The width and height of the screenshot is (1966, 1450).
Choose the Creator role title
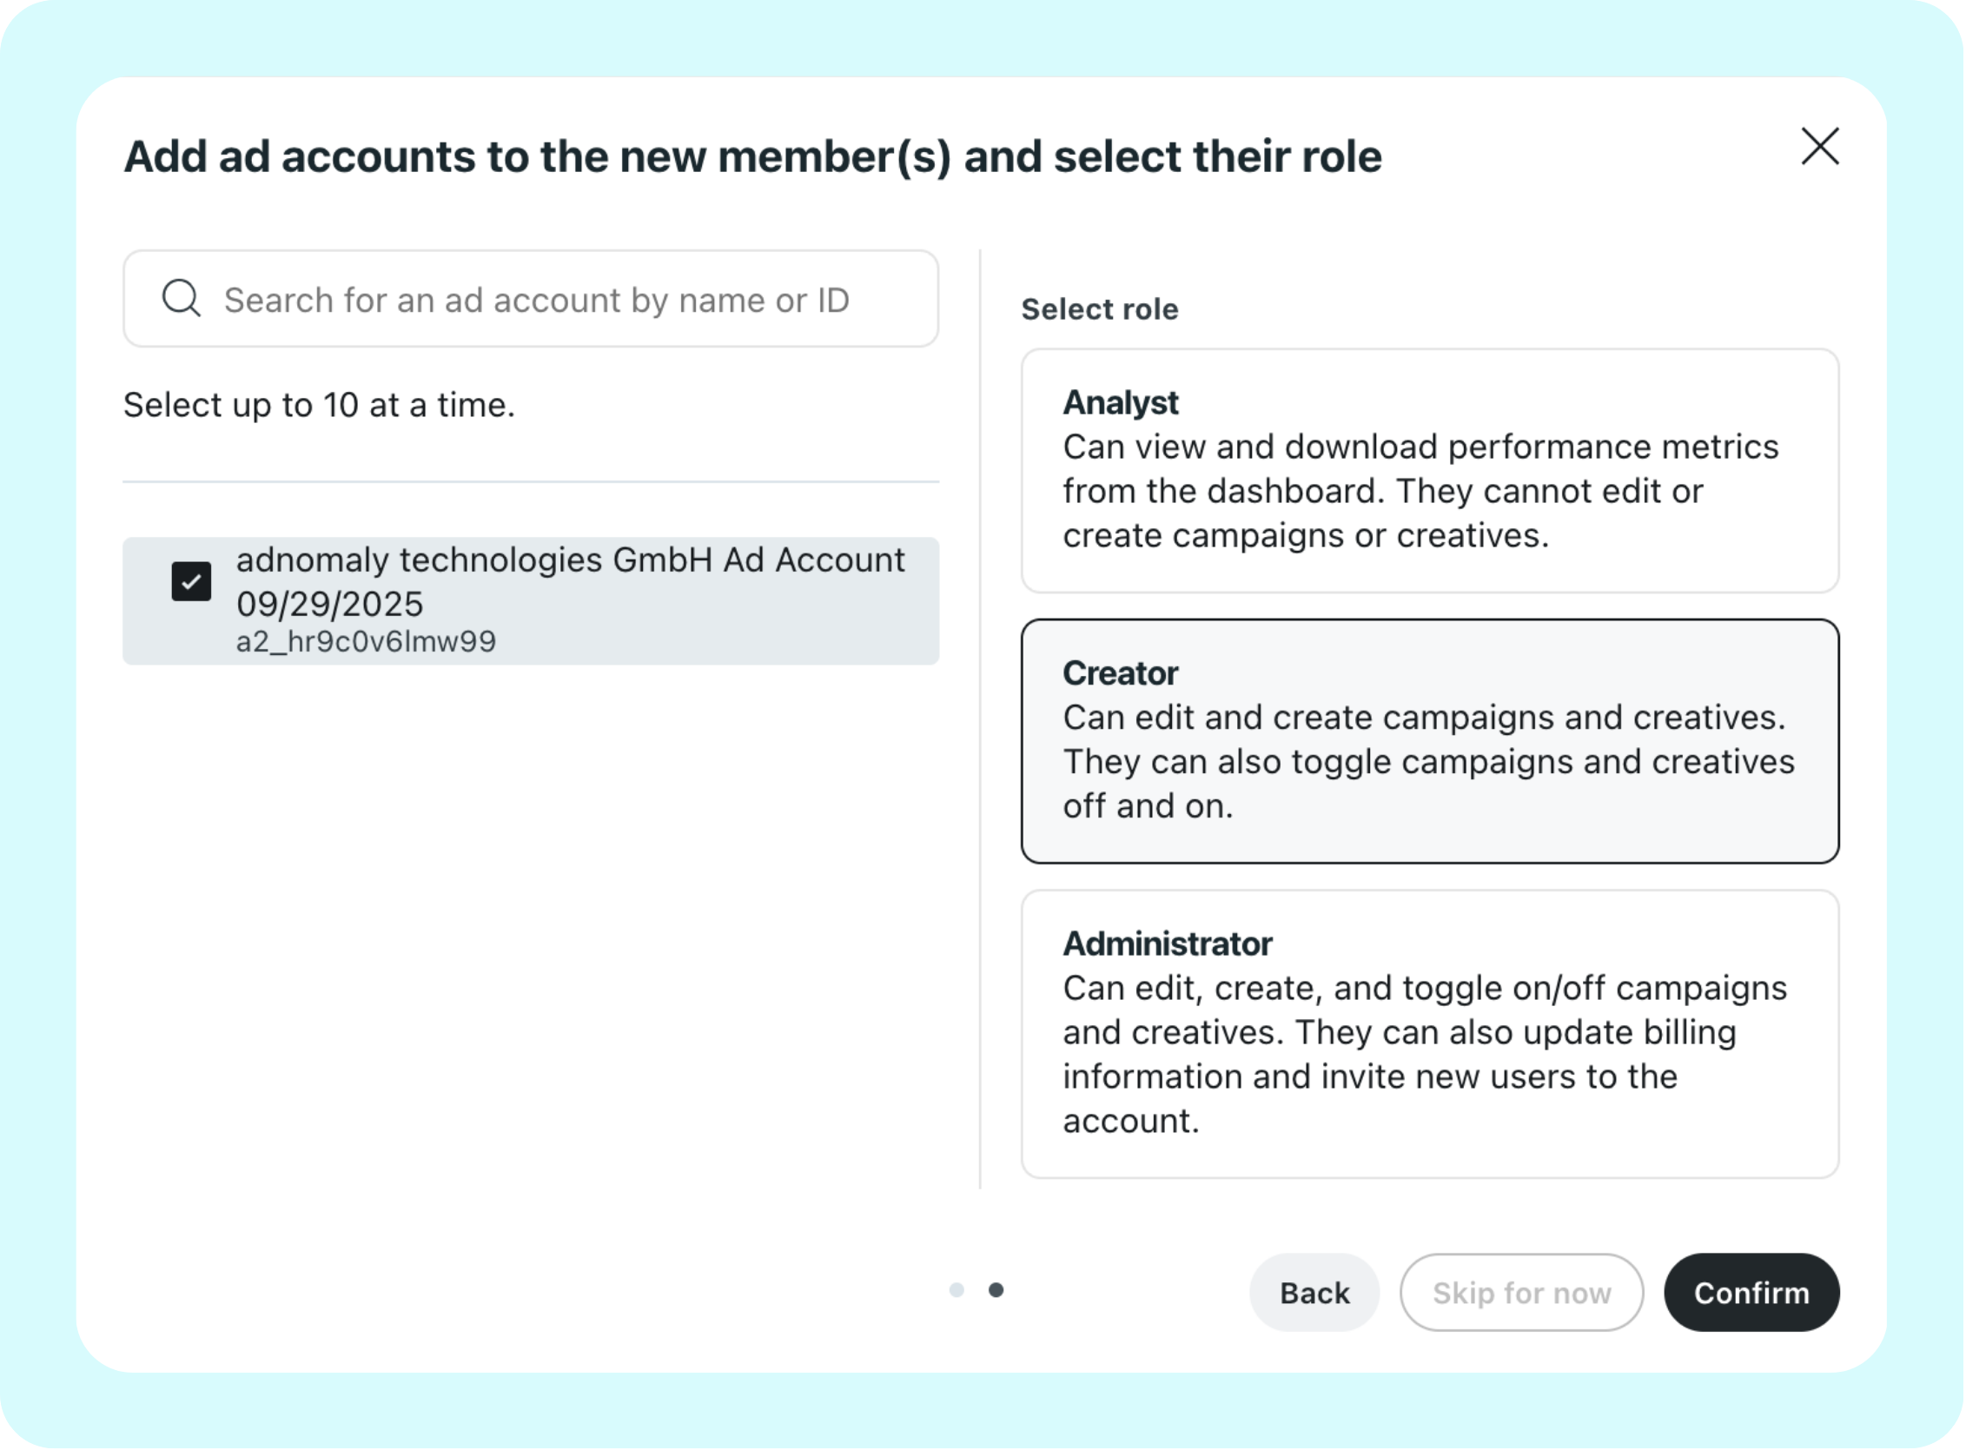(1120, 673)
